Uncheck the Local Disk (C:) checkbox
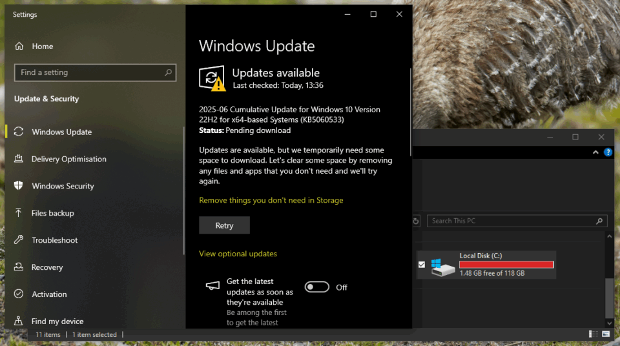The height and width of the screenshot is (346, 620). tap(422, 265)
